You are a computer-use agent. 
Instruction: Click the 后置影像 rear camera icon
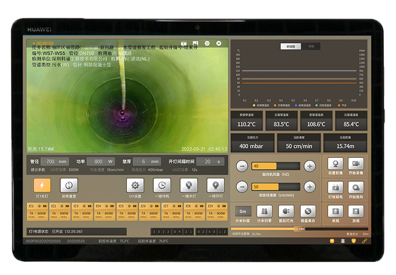click(x=336, y=164)
